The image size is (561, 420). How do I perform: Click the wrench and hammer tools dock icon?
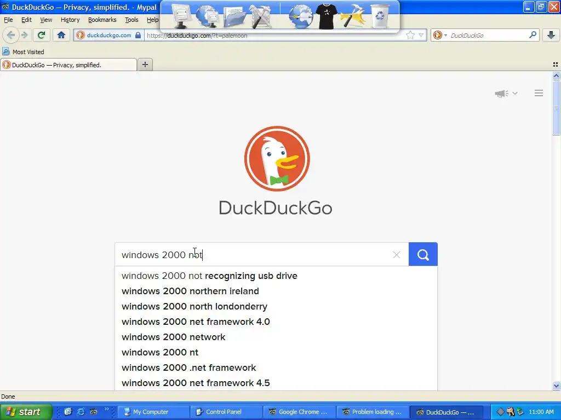point(261,16)
